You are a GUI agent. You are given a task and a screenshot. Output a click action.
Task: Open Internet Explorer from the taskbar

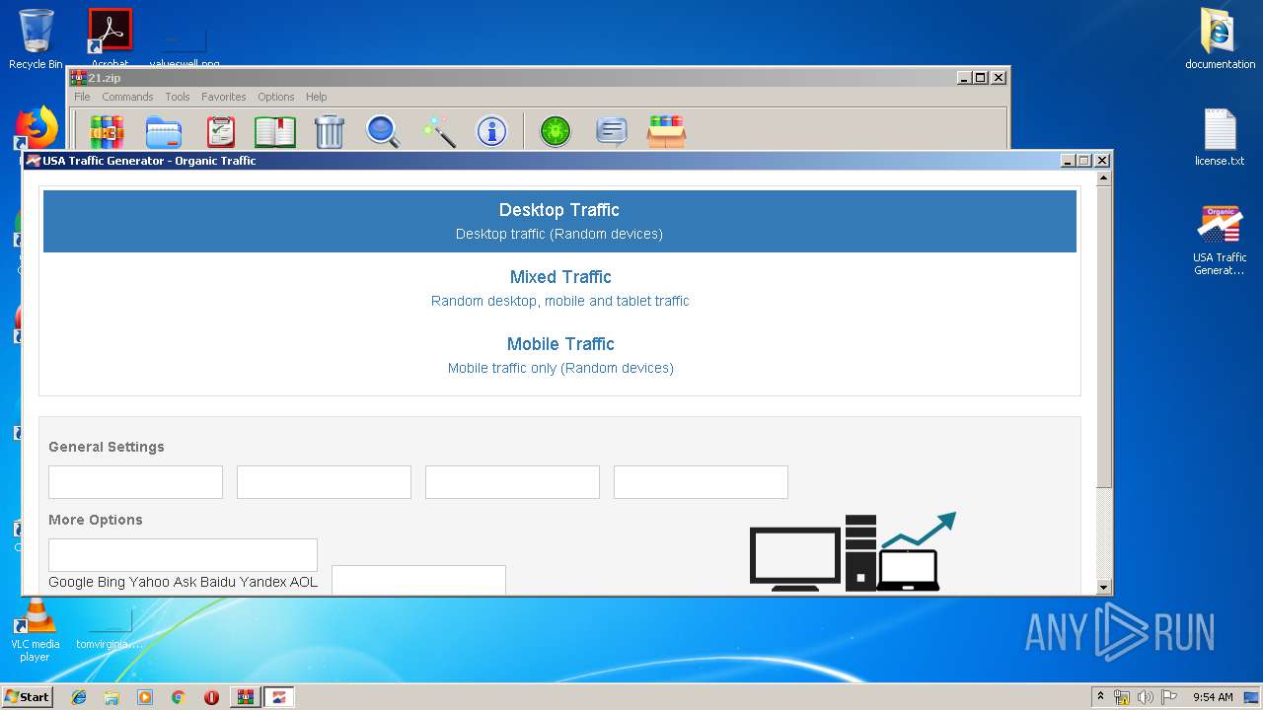tap(79, 697)
